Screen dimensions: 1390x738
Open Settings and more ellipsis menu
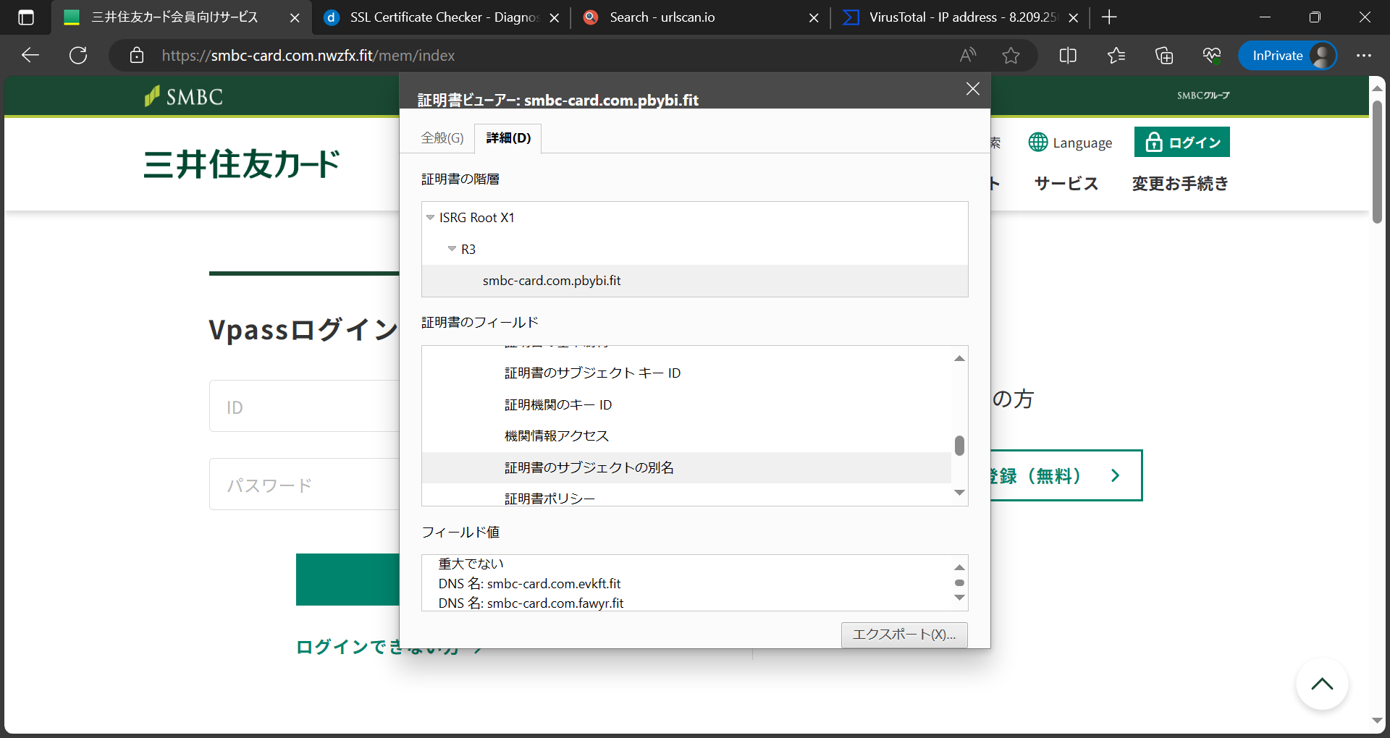coord(1364,55)
